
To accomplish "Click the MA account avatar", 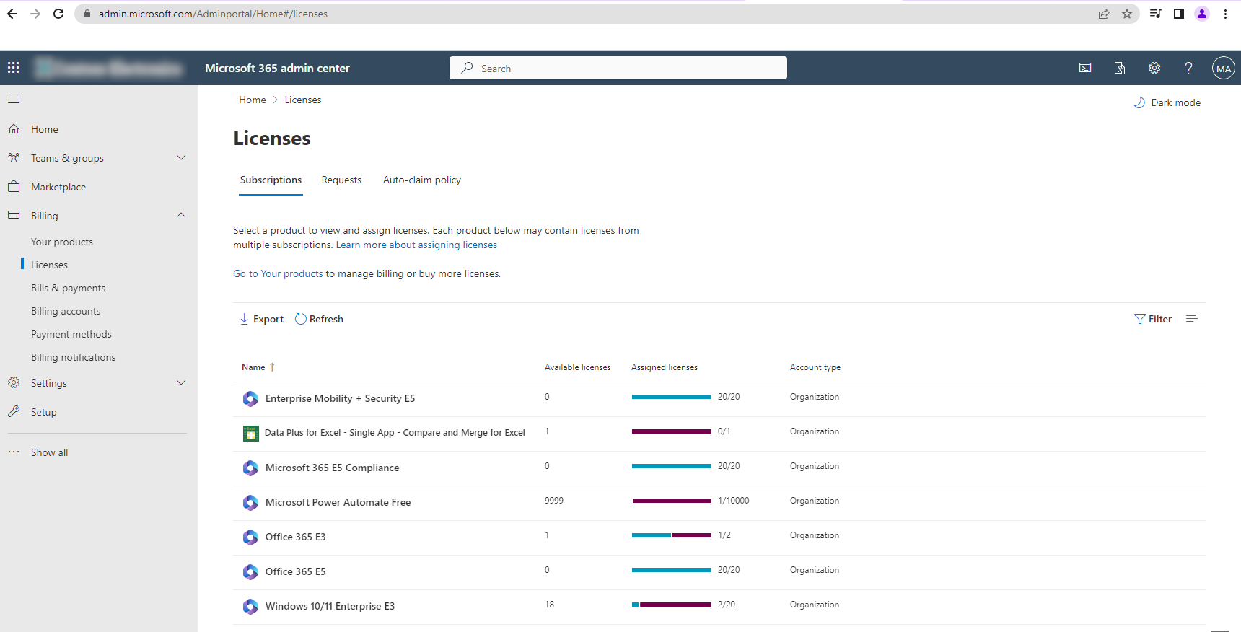I will 1223,69.
